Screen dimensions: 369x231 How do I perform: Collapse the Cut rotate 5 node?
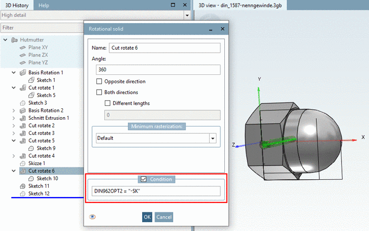tap(14, 140)
